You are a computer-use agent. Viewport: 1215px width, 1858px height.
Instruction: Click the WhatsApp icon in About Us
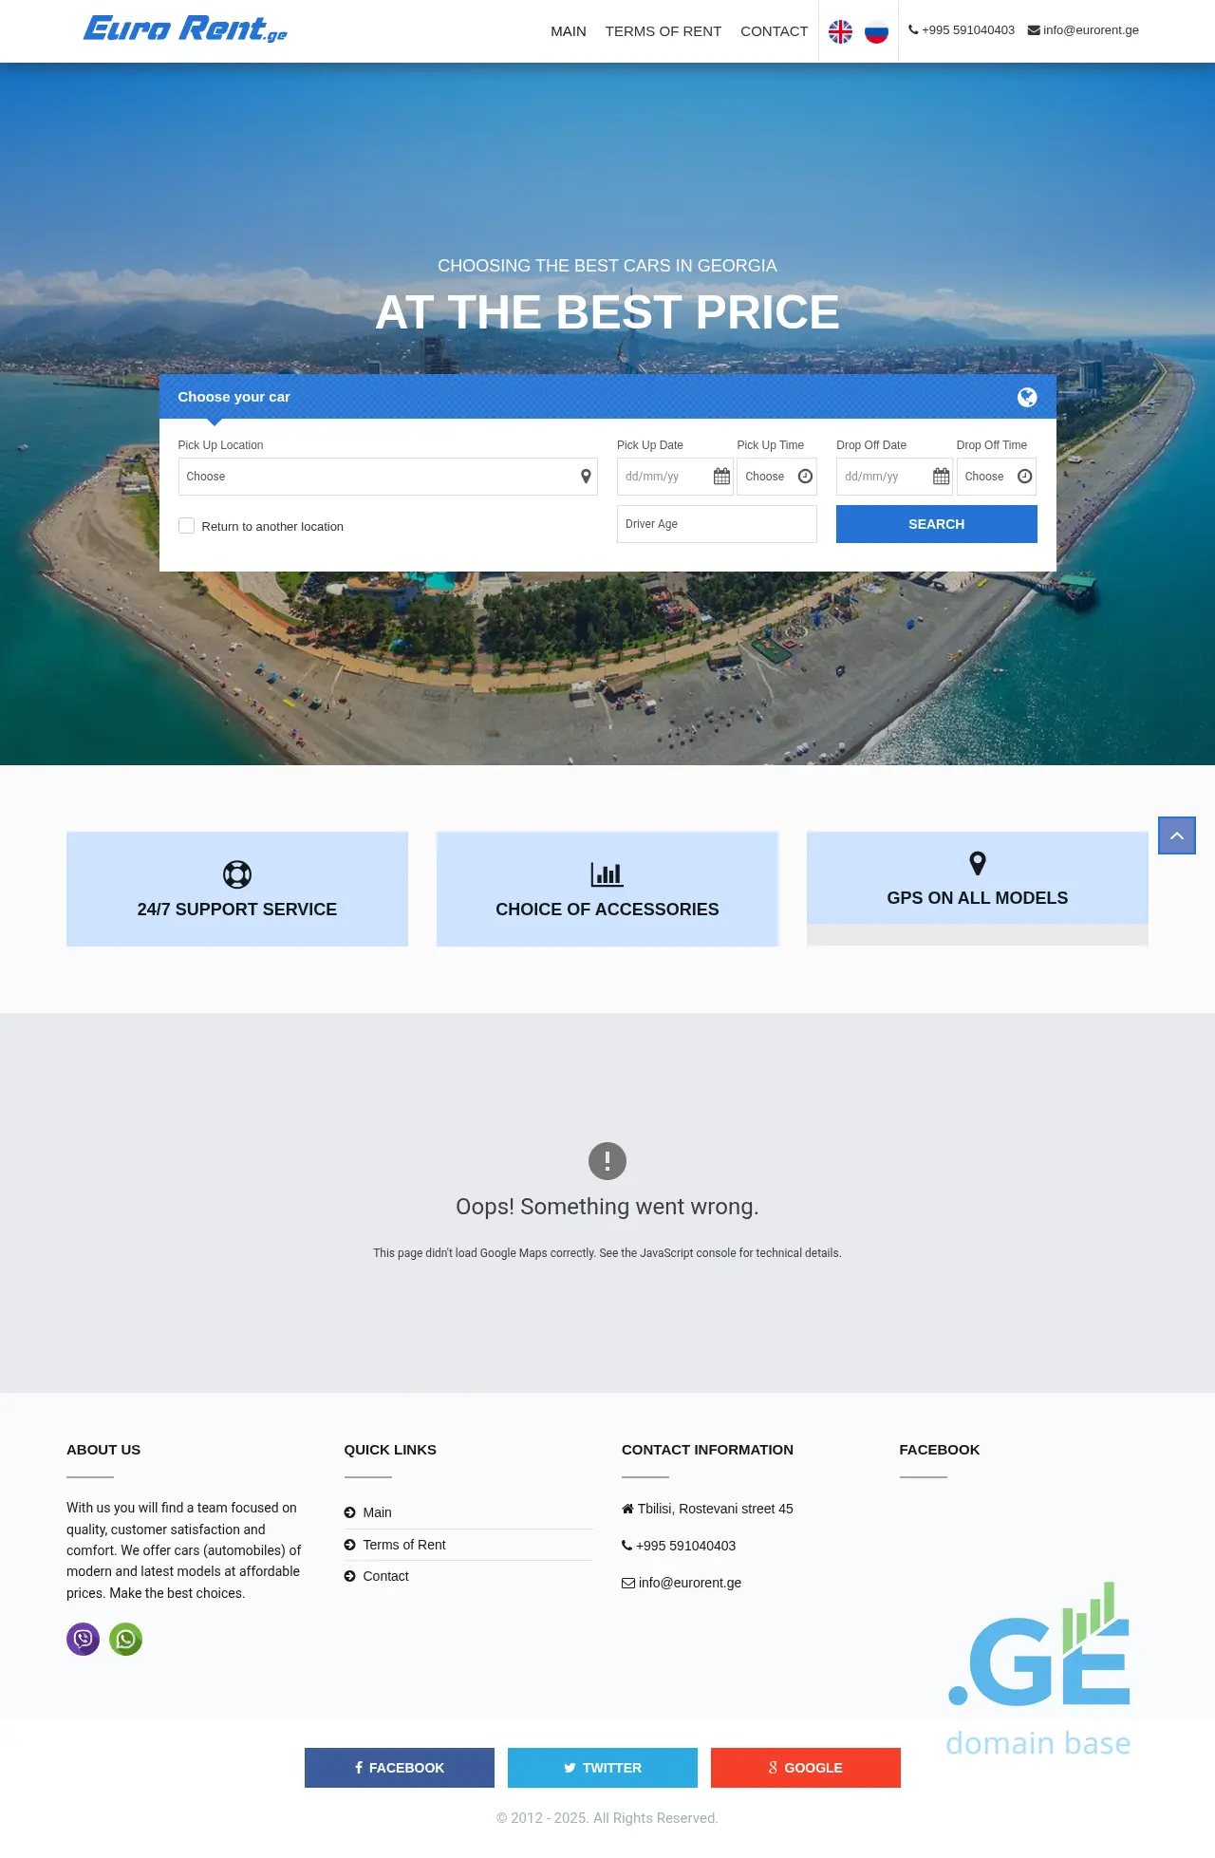tap(125, 1639)
